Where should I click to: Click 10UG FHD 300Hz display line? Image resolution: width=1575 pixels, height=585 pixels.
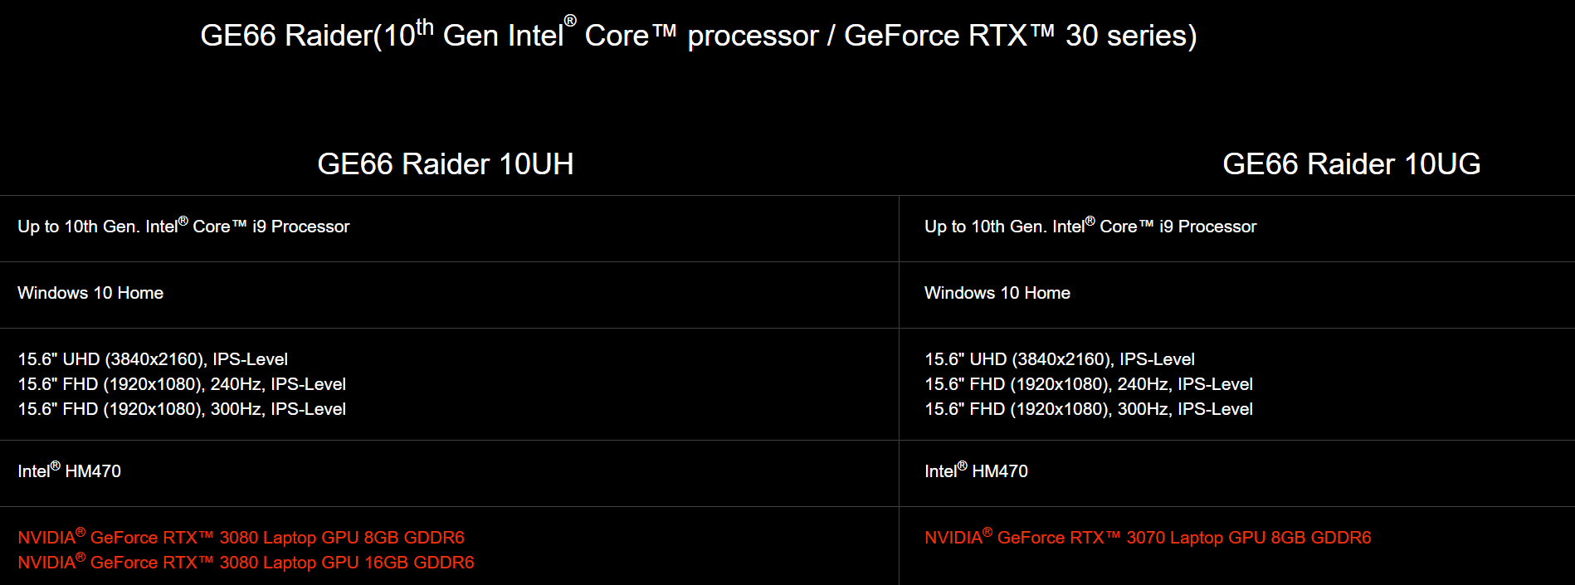[x=1089, y=409]
